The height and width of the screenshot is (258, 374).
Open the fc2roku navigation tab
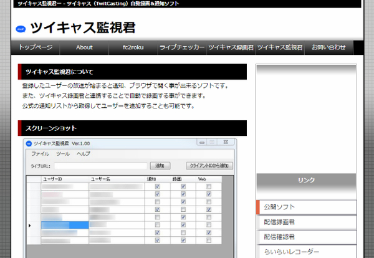pos(133,47)
